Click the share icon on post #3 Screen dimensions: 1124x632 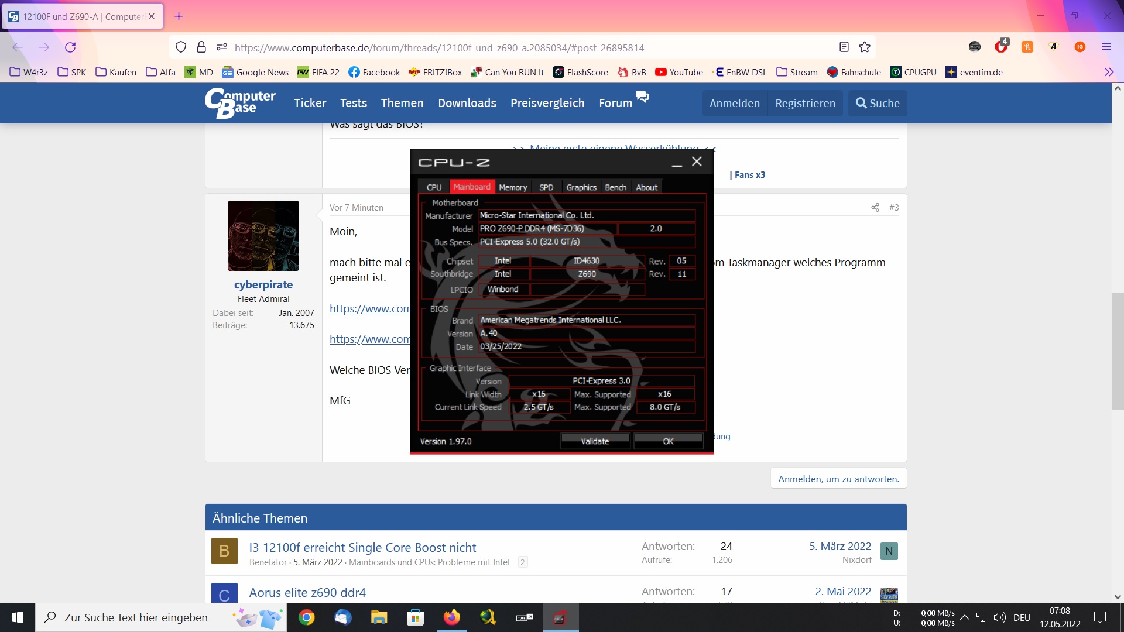875,208
